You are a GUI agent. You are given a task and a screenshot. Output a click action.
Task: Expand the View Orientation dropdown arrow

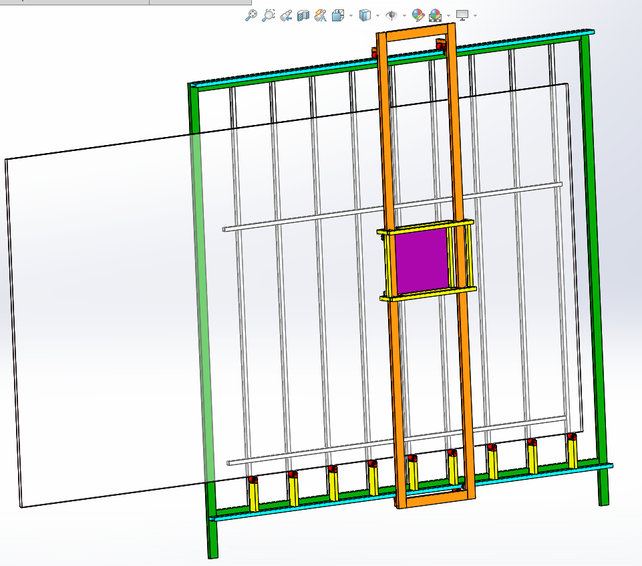point(351,16)
